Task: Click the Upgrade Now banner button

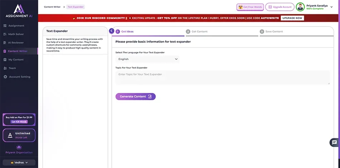Action: pyautogui.click(x=292, y=18)
